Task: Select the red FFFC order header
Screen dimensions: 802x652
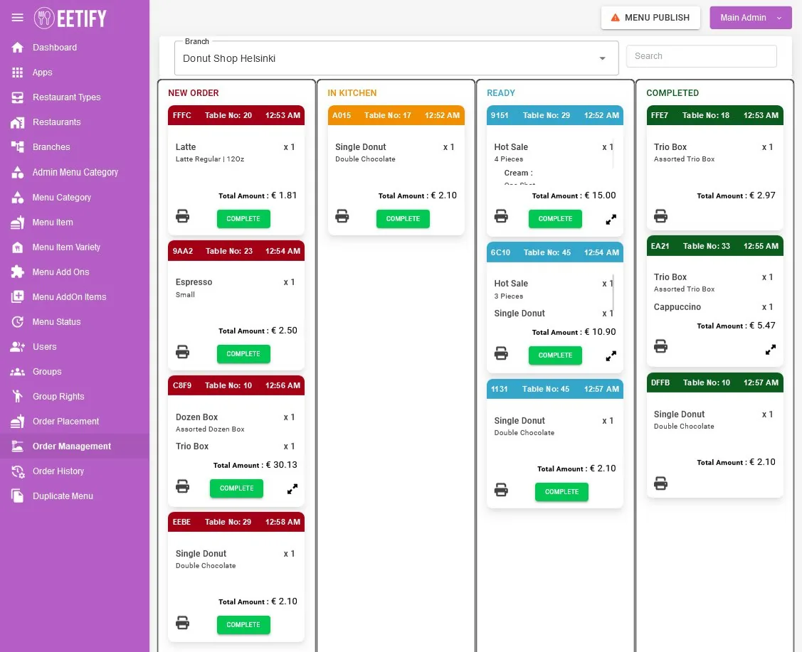Action: [x=236, y=115]
